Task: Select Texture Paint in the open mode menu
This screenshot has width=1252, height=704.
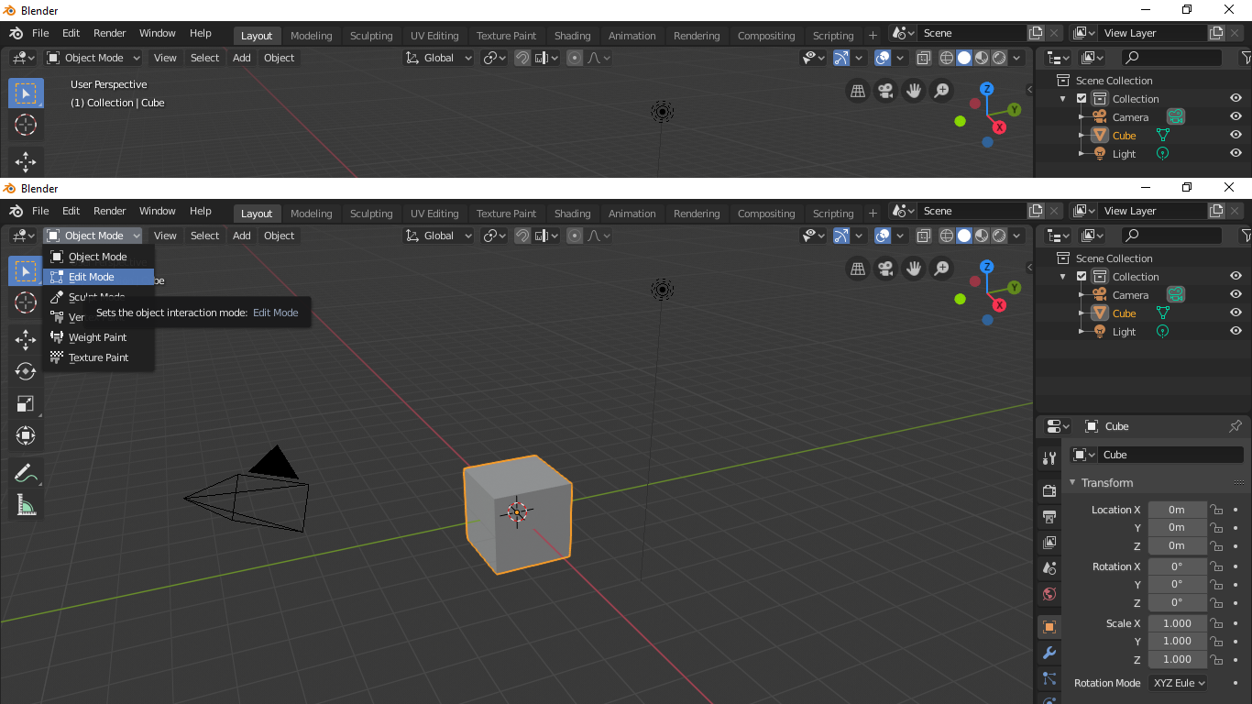Action: tap(99, 357)
